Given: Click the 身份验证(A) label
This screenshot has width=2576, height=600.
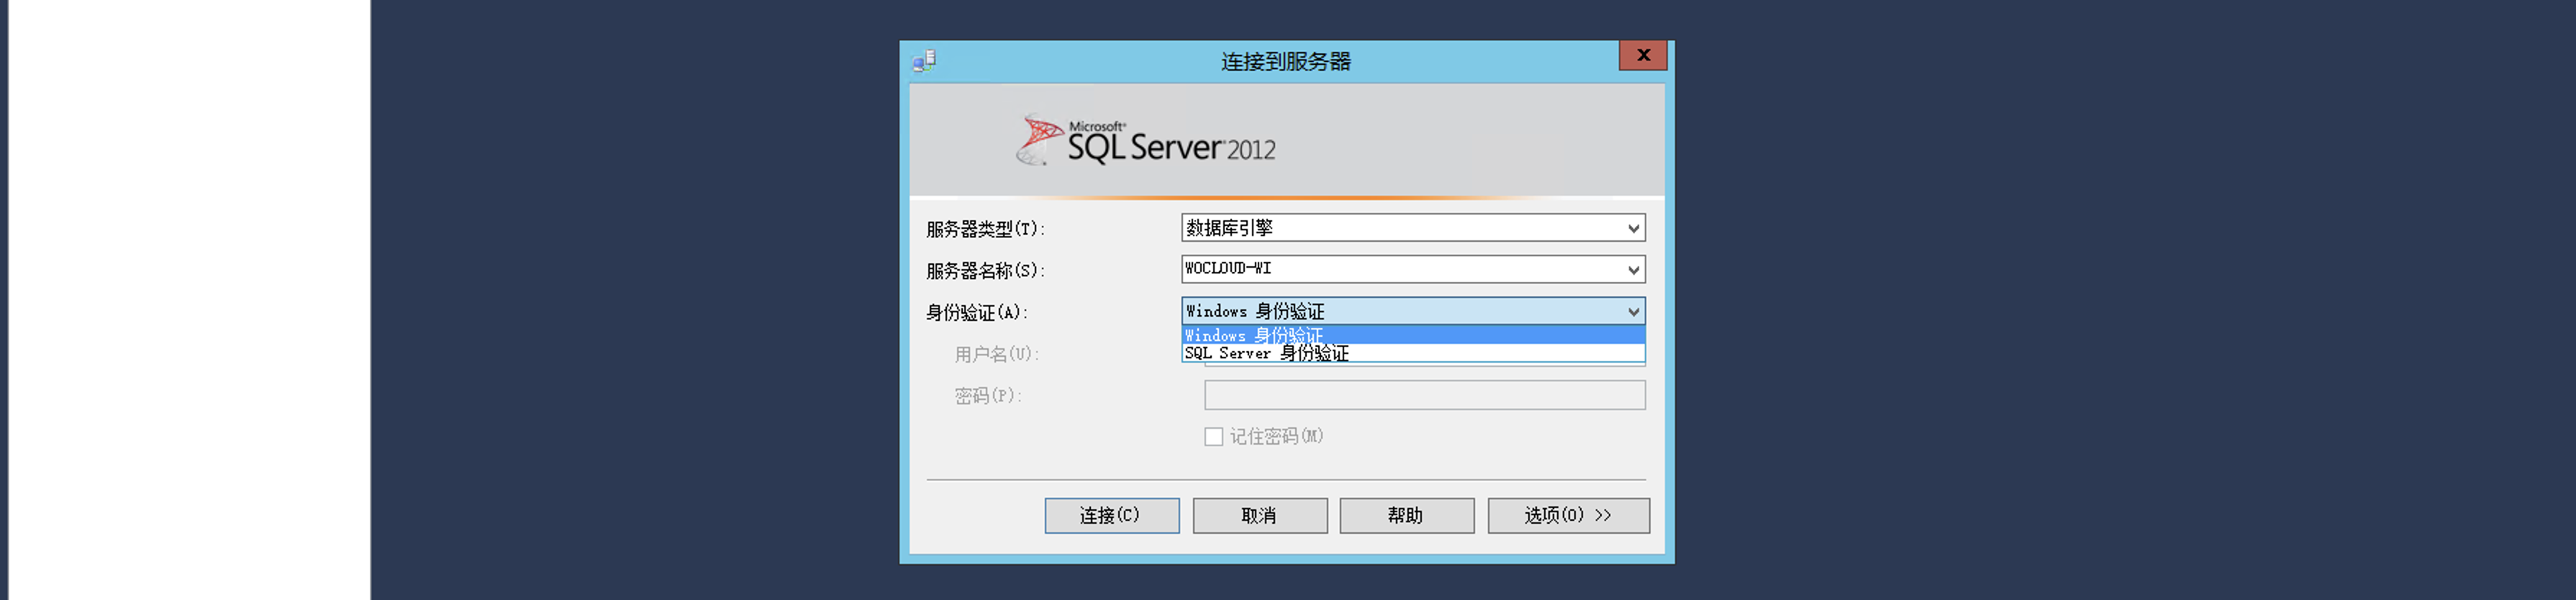Looking at the screenshot, I should pos(976,313).
